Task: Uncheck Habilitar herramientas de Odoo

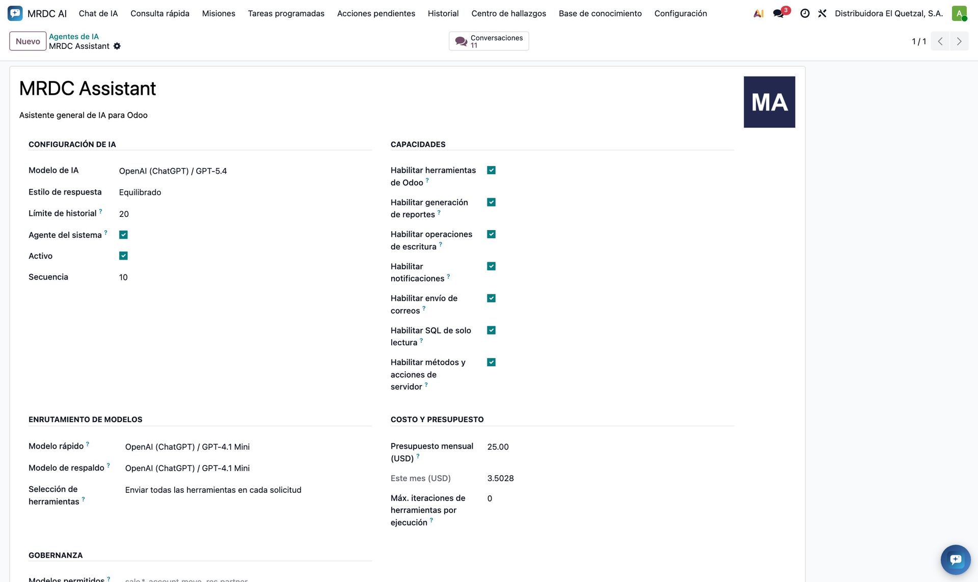Action: tap(491, 170)
